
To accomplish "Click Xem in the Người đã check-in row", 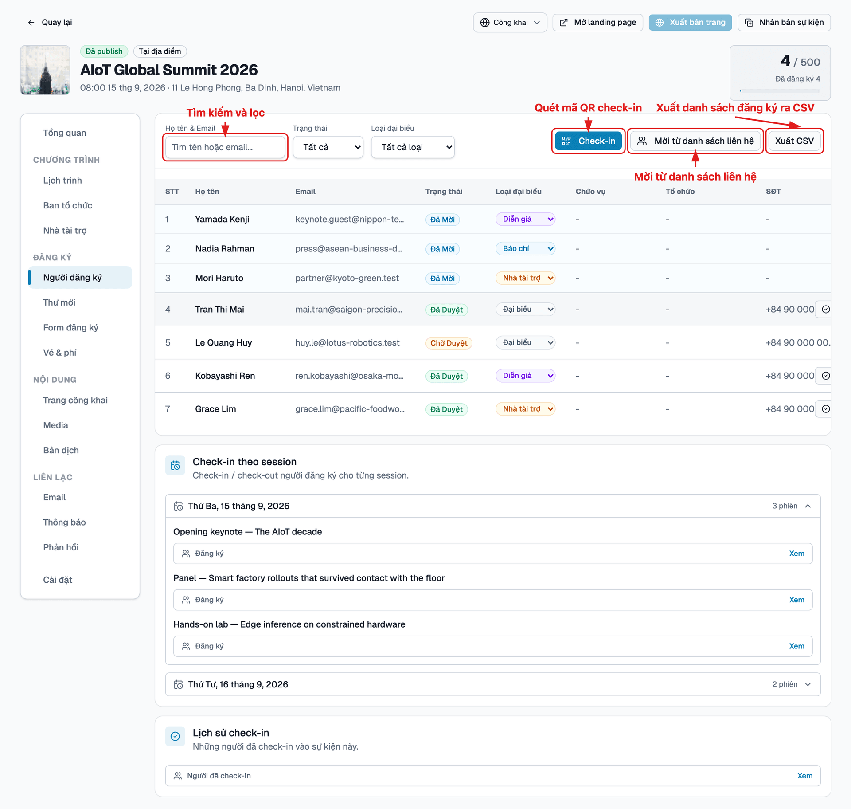I will click(804, 776).
